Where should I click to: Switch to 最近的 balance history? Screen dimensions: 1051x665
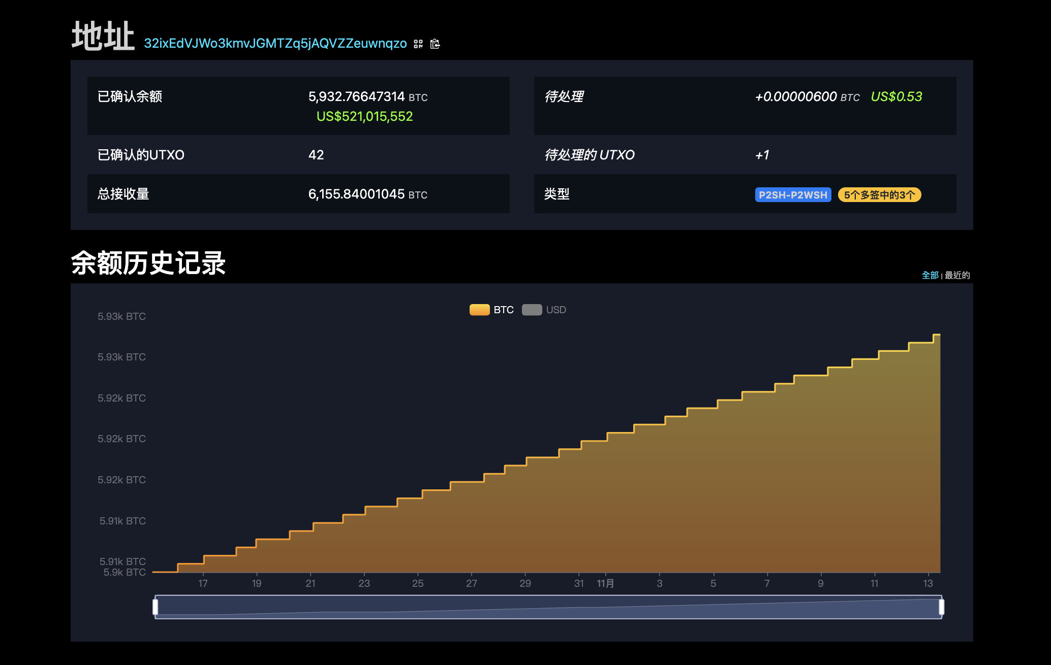click(957, 275)
